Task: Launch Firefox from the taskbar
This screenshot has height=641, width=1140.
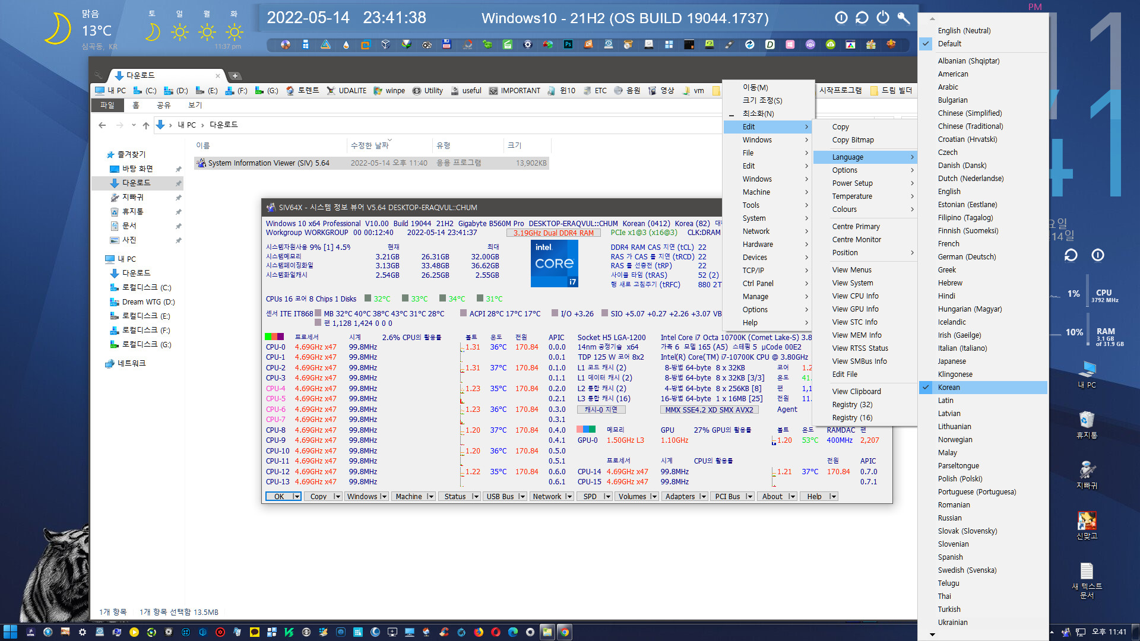Action: point(479,632)
